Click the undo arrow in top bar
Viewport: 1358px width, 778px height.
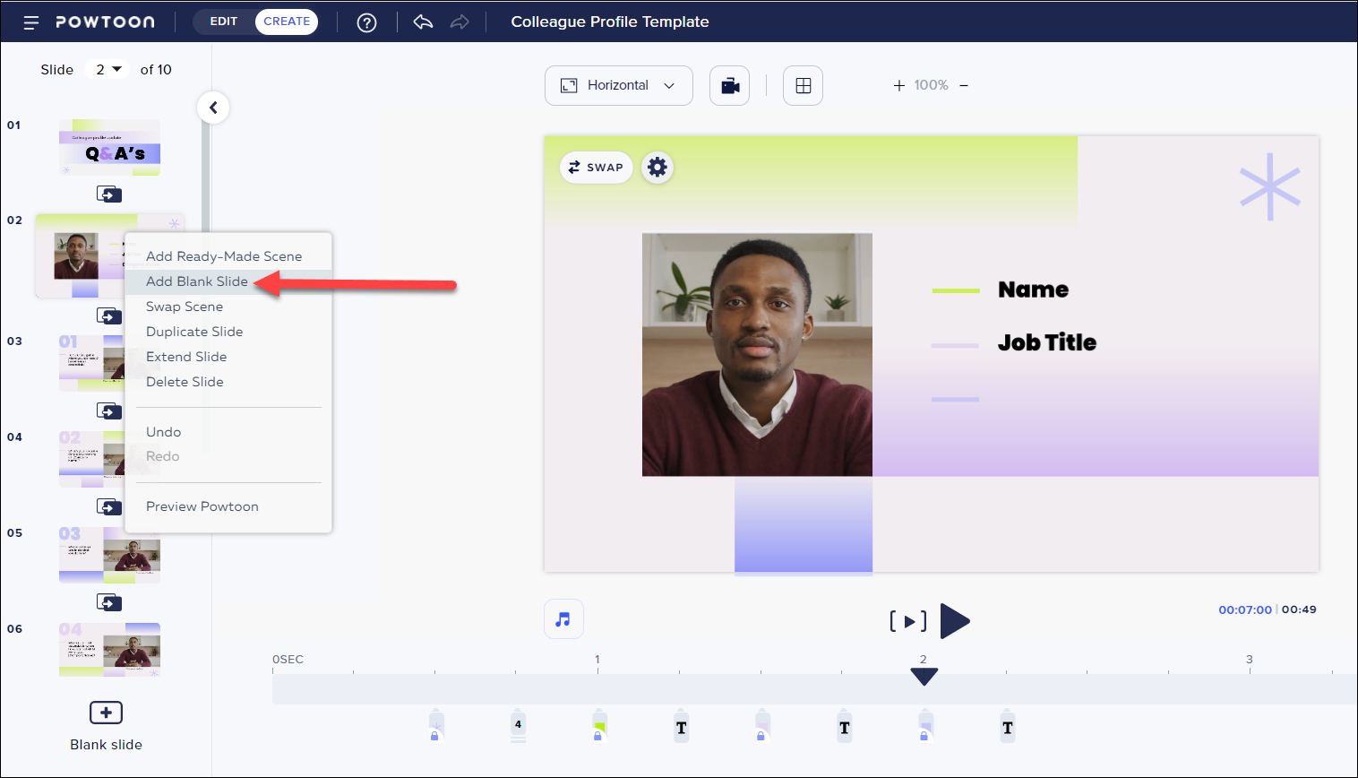(x=423, y=22)
